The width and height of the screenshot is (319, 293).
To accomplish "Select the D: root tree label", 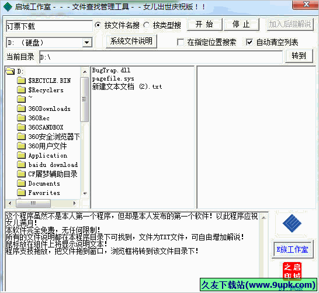I will pos(20,71).
